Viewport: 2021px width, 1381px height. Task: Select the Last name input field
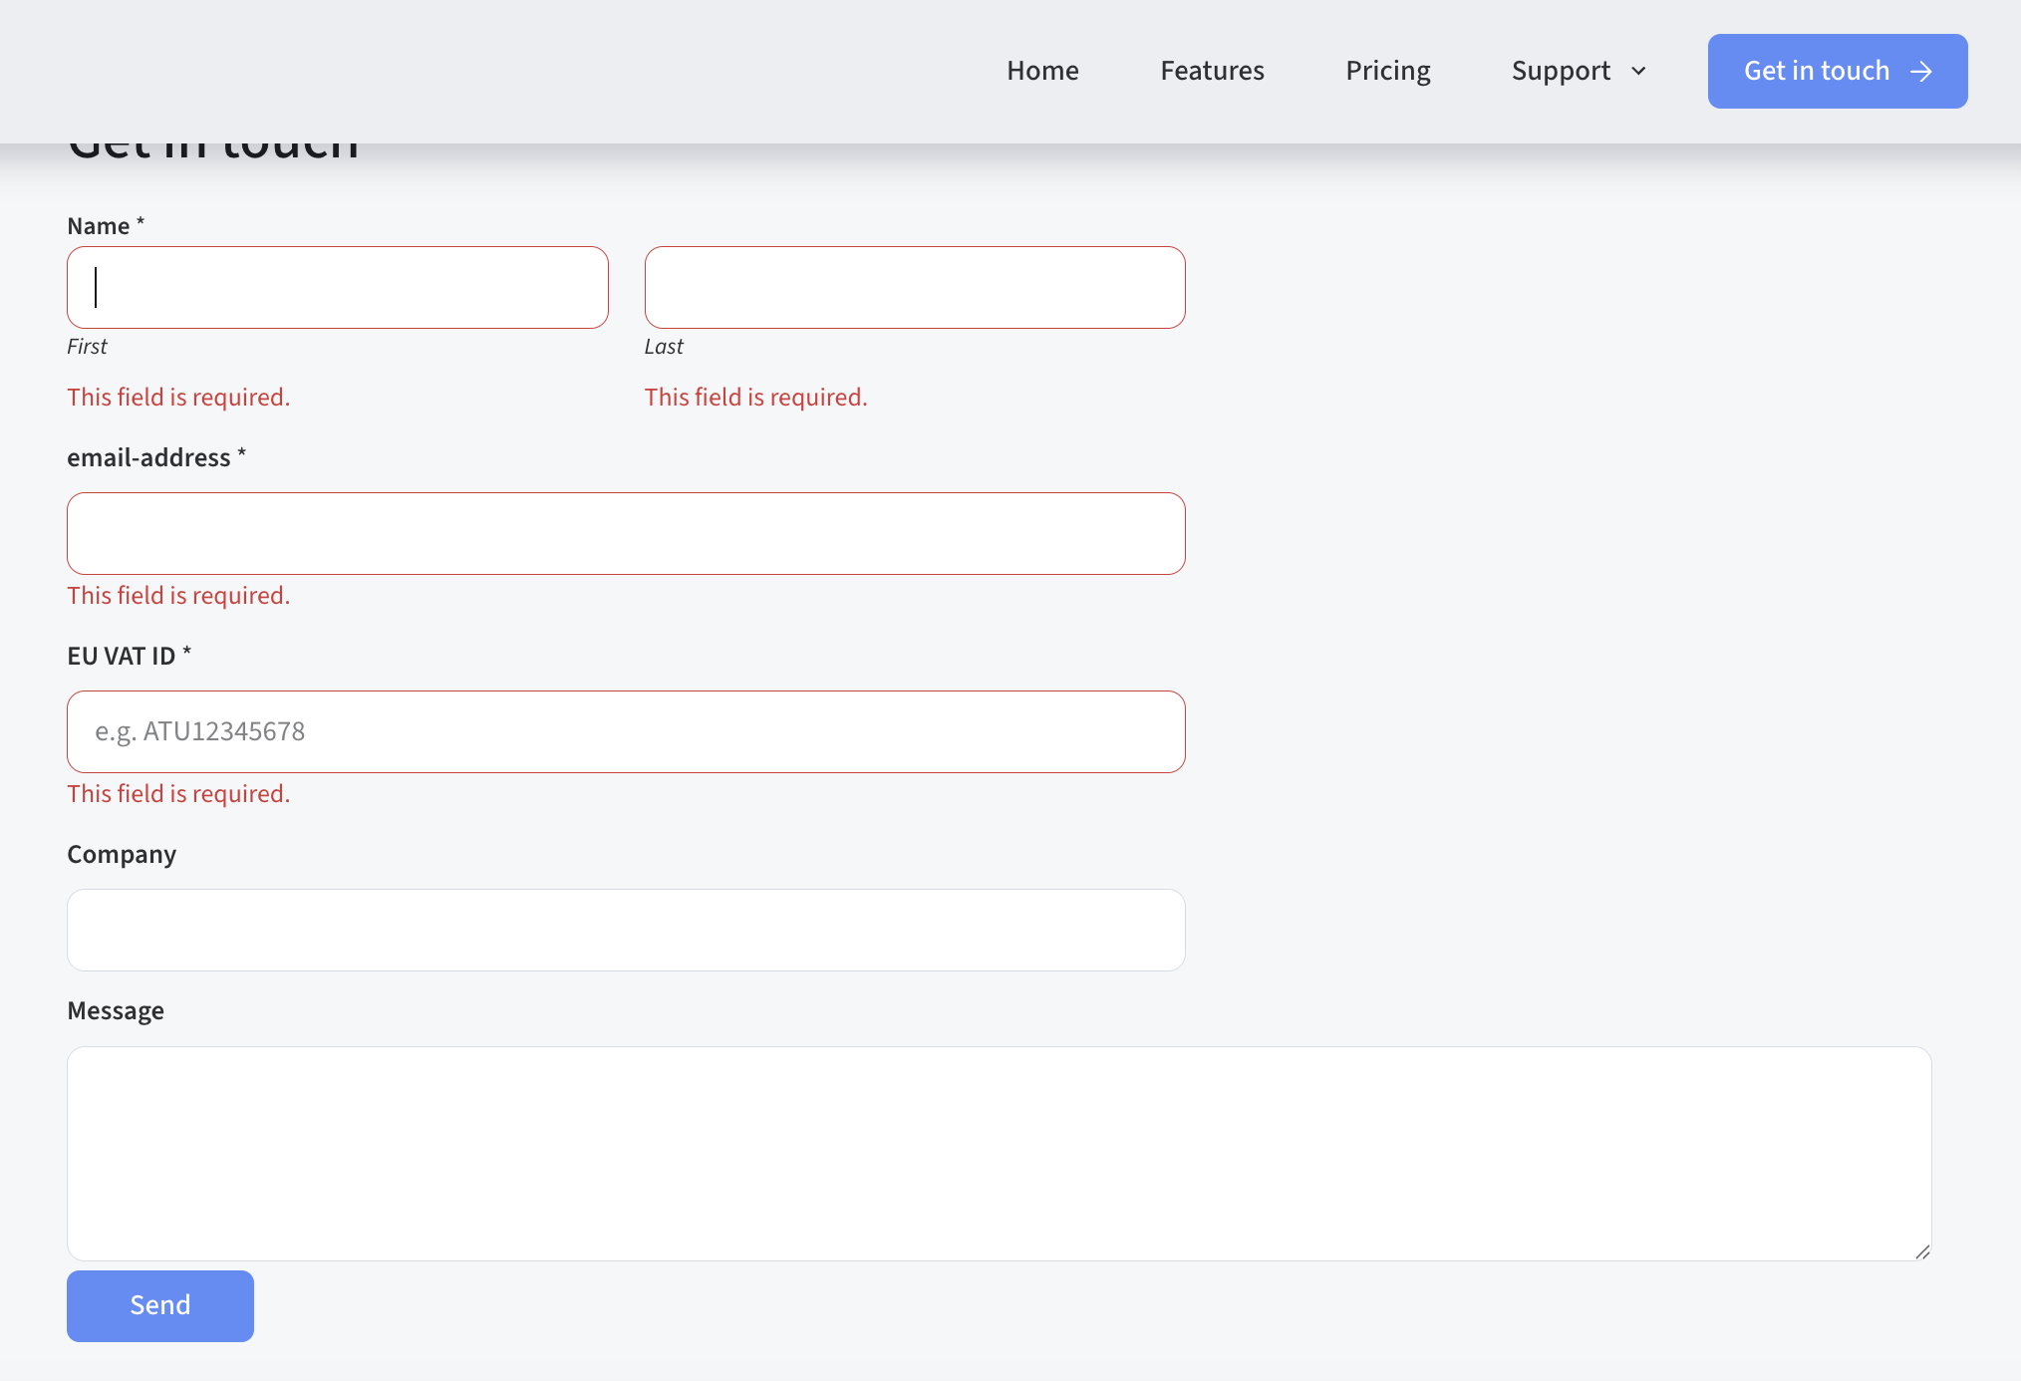[x=915, y=287]
